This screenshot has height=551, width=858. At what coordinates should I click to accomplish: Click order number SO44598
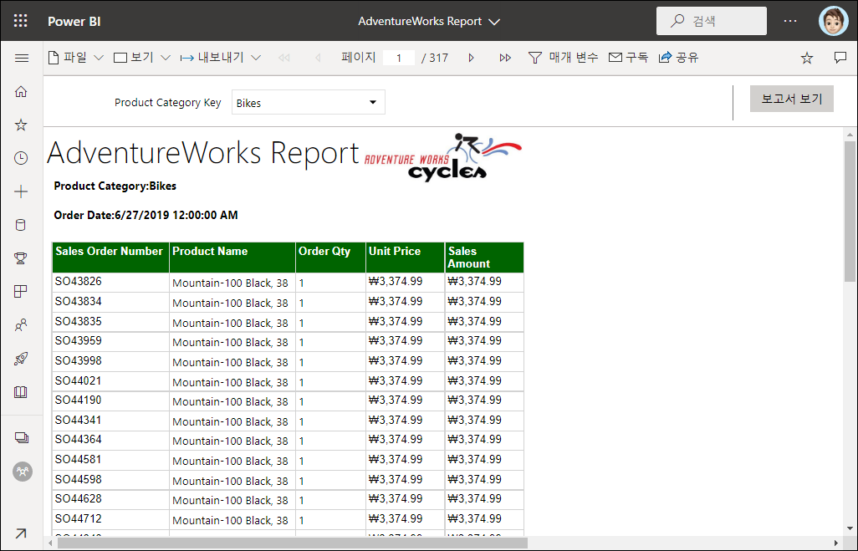point(79,479)
